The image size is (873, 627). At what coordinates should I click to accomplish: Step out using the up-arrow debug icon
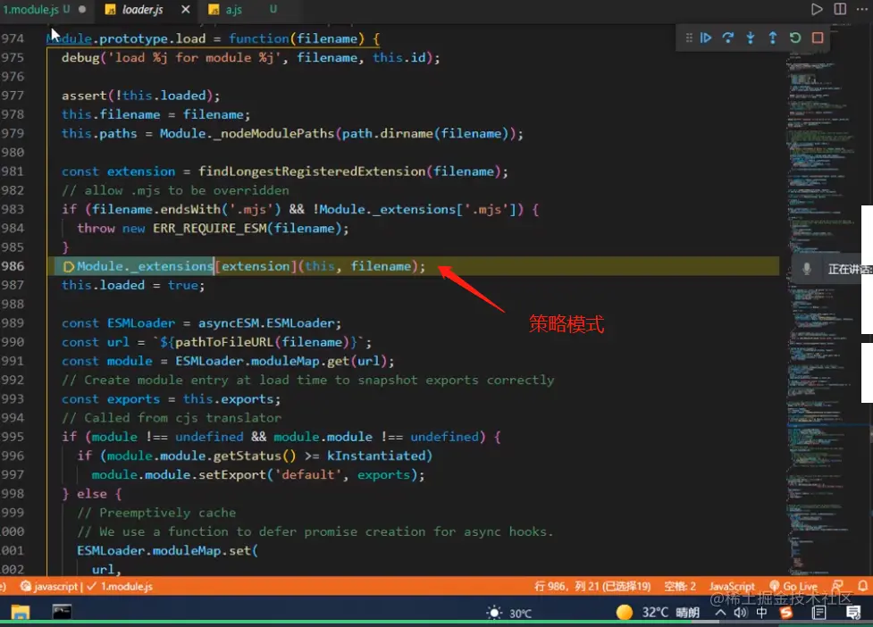pos(773,38)
